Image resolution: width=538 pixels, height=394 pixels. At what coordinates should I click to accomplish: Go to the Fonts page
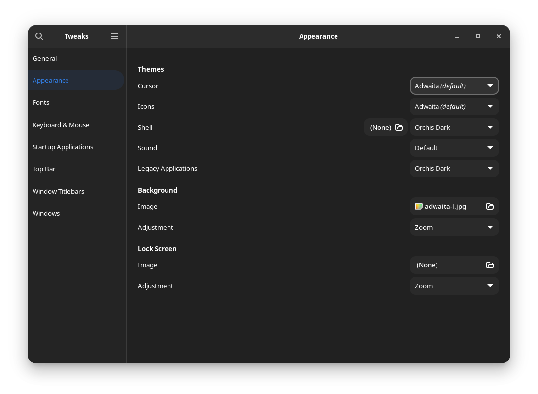[x=76, y=102]
